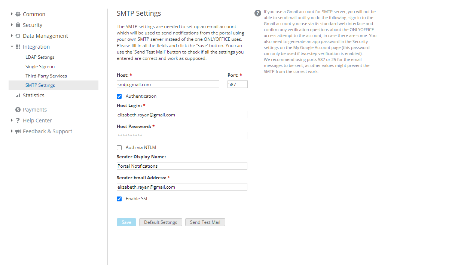Screen dimensions: 464x265
Task: Click the help bubble icon near Gmail instructions
Action: point(257,13)
